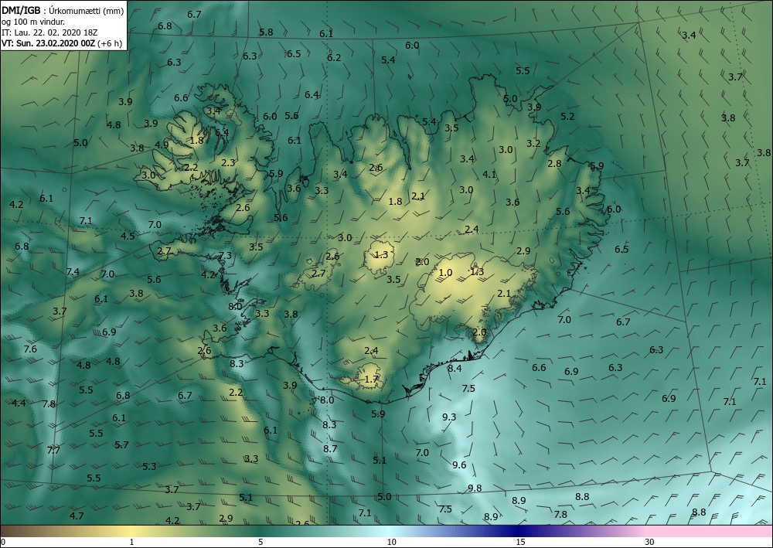The height and width of the screenshot is (548, 773).
Task: Click the 7.4 value west of Iceland
Action: [73, 271]
